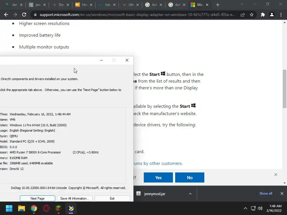Close the downloads bar
The image size is (287, 215).
pos(282,193)
